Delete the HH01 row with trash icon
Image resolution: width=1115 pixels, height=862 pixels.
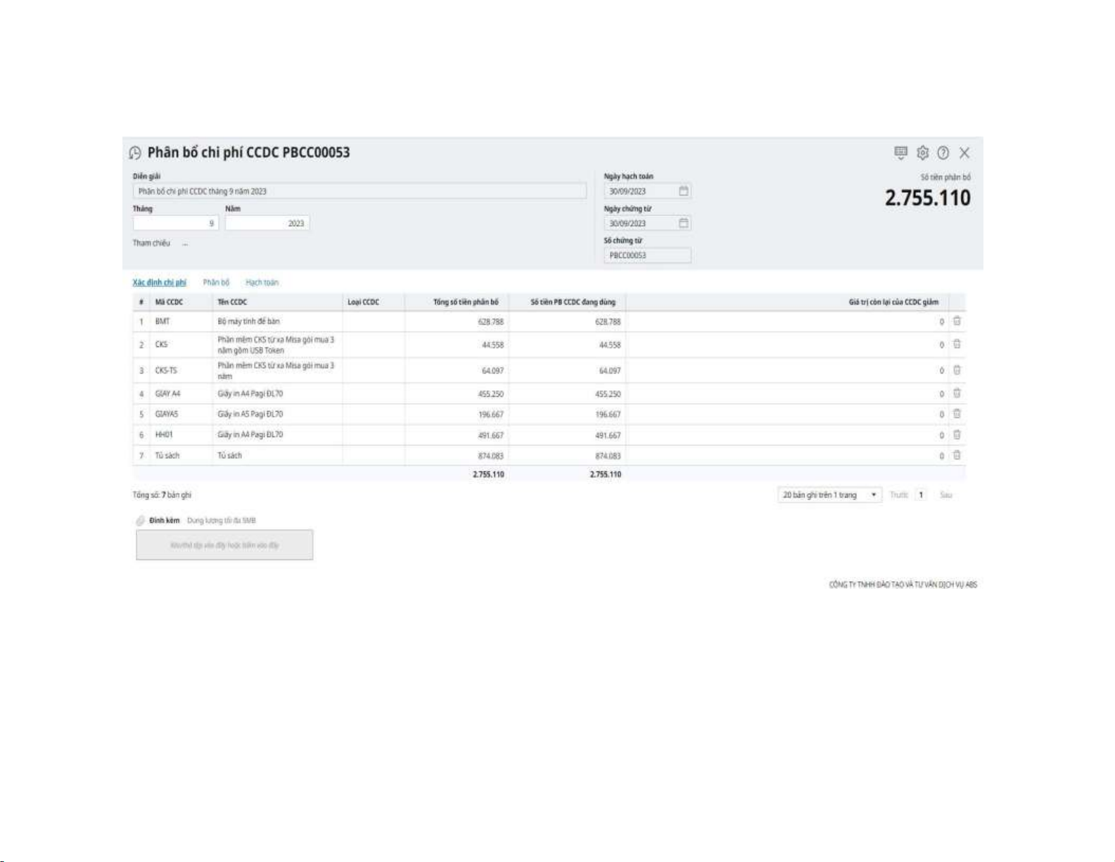[957, 435]
